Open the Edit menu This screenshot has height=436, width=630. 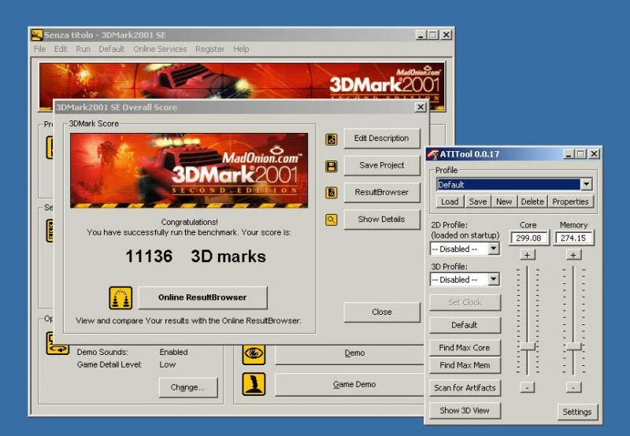coord(61,49)
